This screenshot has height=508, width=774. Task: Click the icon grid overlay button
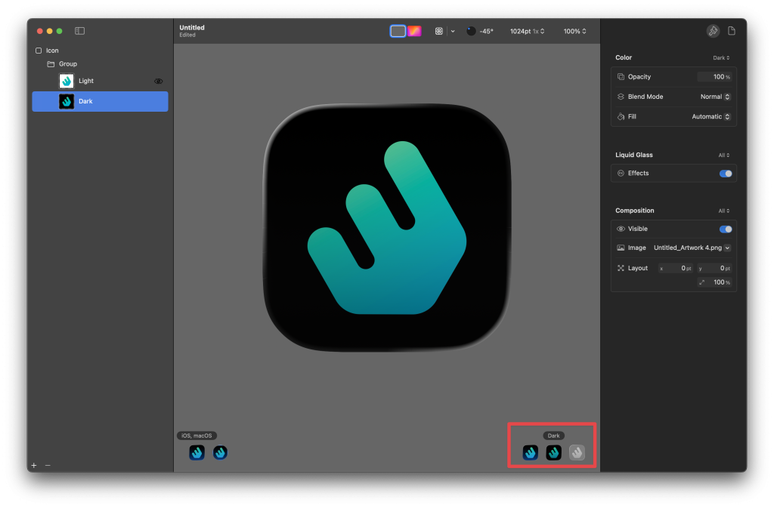point(438,31)
